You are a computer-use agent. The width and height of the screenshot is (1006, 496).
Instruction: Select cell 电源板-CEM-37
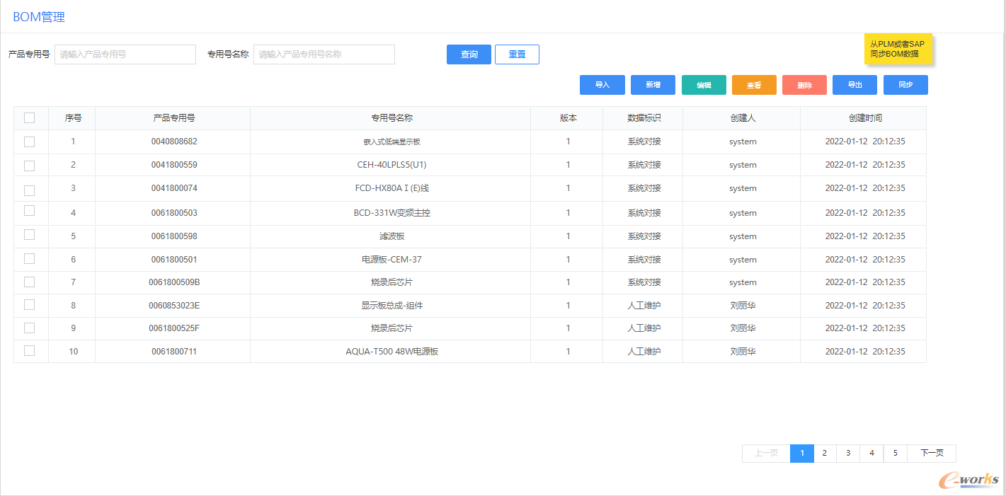[x=391, y=260]
